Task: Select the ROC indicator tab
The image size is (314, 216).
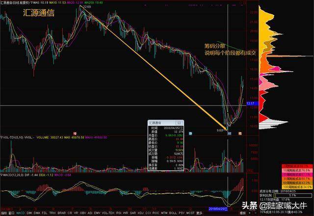Action: tap(156, 213)
